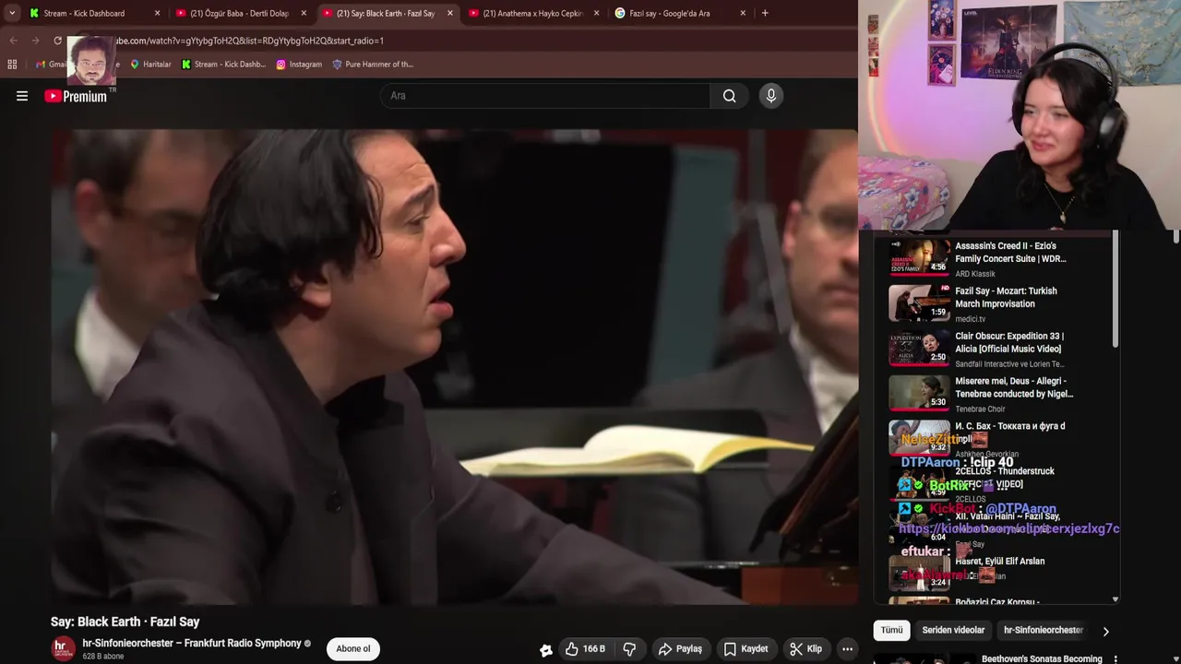Screen dimensions: 1181x664
Task: Open Stream - Kick Dashb... bookmark
Action: (x=223, y=65)
